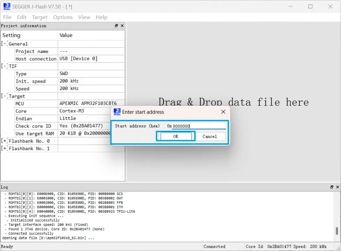Undock the Log panel
Image resolution: width=341 pixels, height=251 pixels.
click(332, 187)
